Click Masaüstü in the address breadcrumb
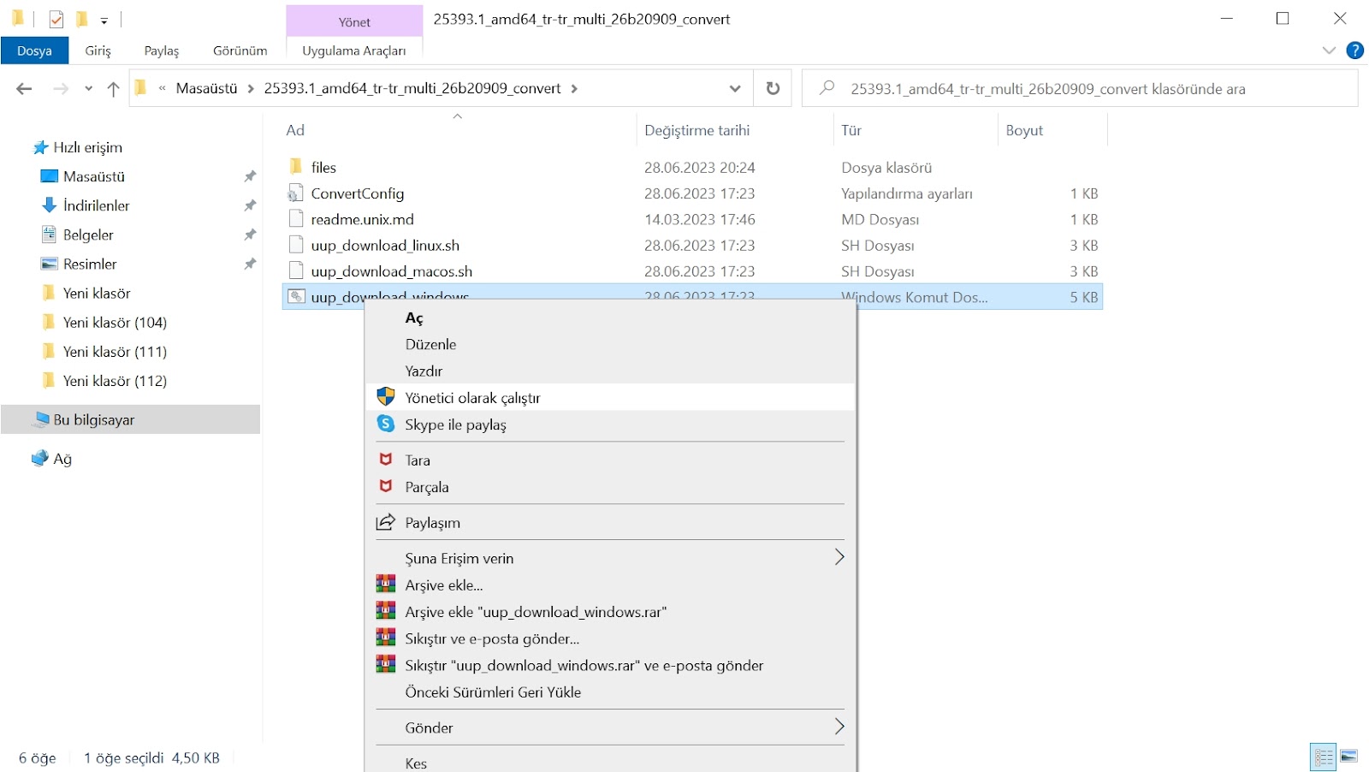This screenshot has height=772, width=1369. (x=206, y=88)
